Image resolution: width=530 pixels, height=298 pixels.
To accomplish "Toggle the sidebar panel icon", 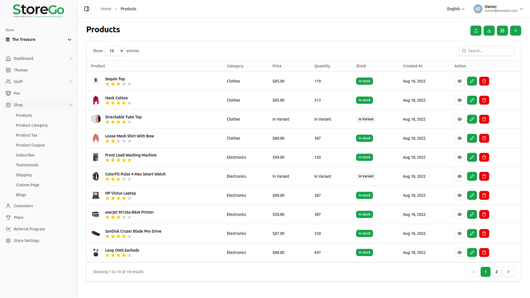I will click(87, 9).
